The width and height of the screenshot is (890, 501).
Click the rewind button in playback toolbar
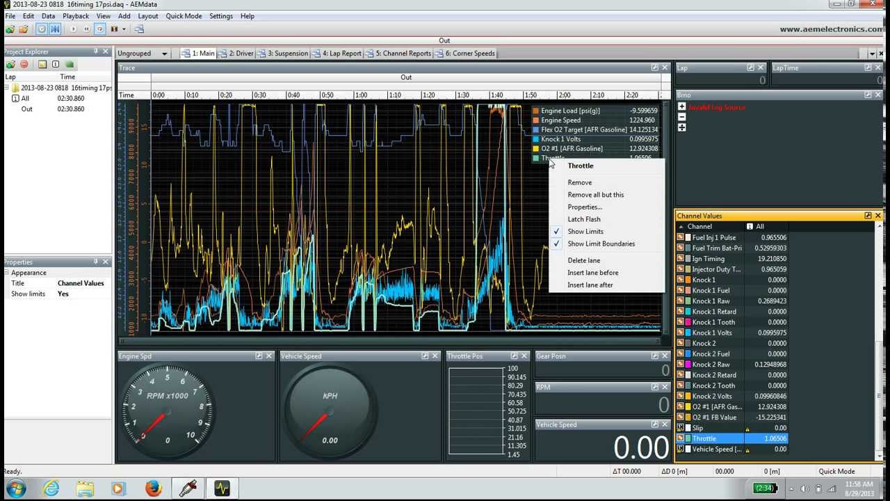coord(86,29)
